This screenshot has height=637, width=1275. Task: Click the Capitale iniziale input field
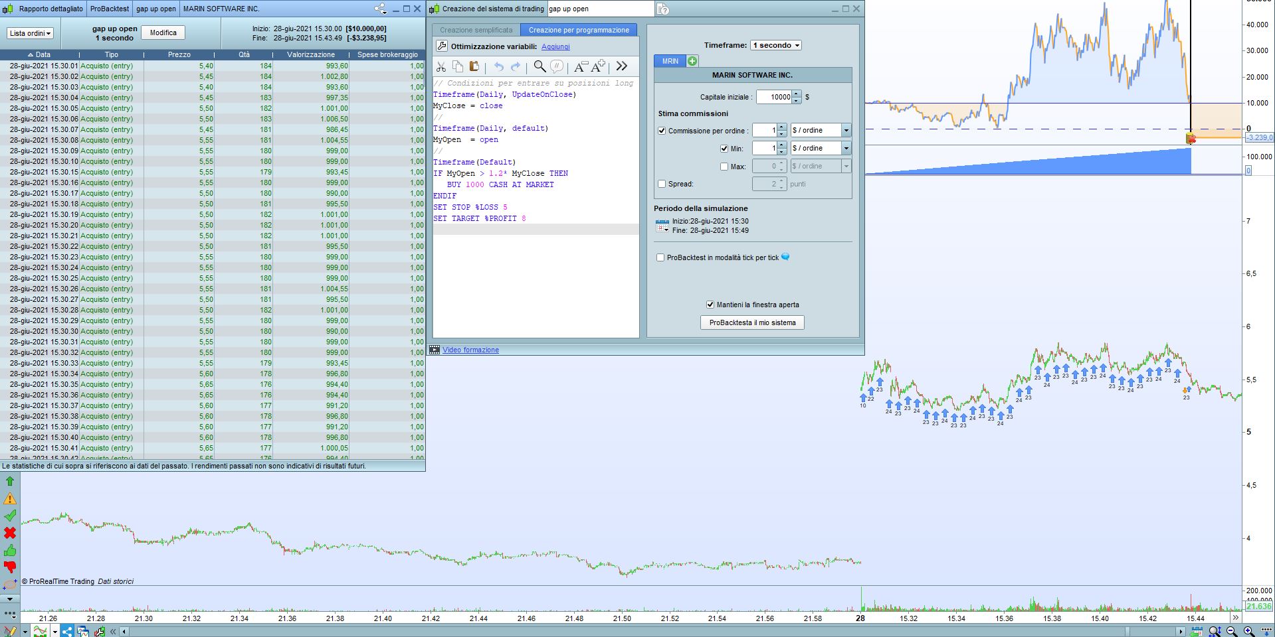click(774, 97)
